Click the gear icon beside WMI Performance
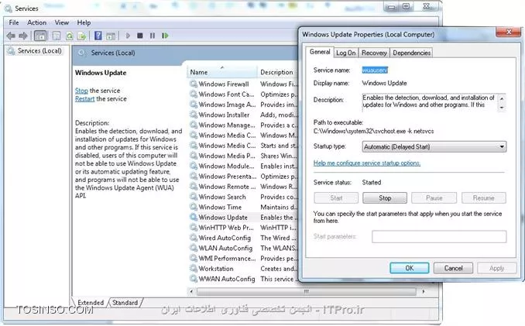525x326 pixels. click(194, 258)
